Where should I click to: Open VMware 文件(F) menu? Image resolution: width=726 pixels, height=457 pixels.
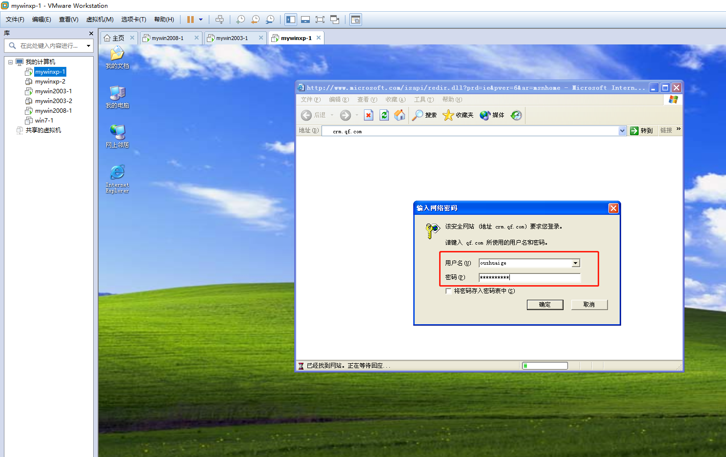[x=15, y=20]
